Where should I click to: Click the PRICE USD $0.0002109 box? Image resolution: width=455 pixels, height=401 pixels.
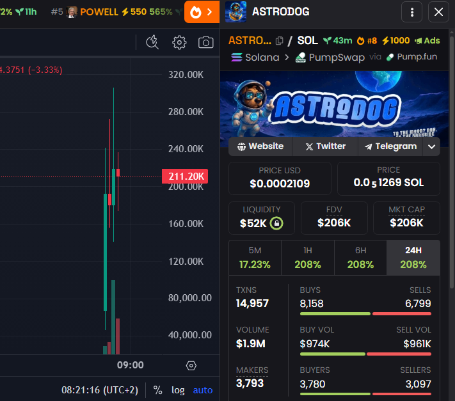[280, 178]
